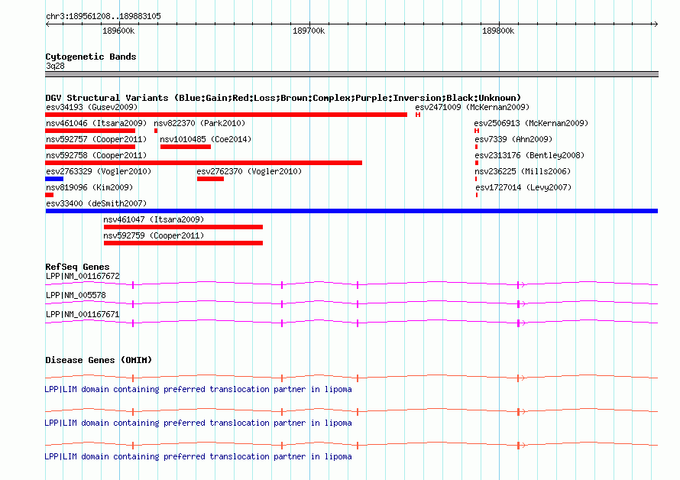The width and height of the screenshot is (680, 480).
Task: Click the esv2762370 Vogler2010 red bar
Action: coord(210,179)
